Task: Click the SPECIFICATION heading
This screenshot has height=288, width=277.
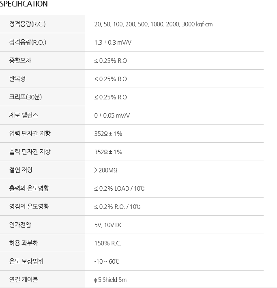Action: click(x=24, y=4)
